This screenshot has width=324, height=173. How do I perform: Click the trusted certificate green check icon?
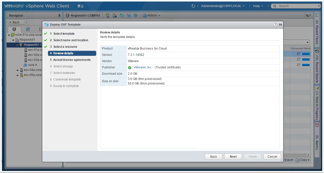[x=130, y=68]
